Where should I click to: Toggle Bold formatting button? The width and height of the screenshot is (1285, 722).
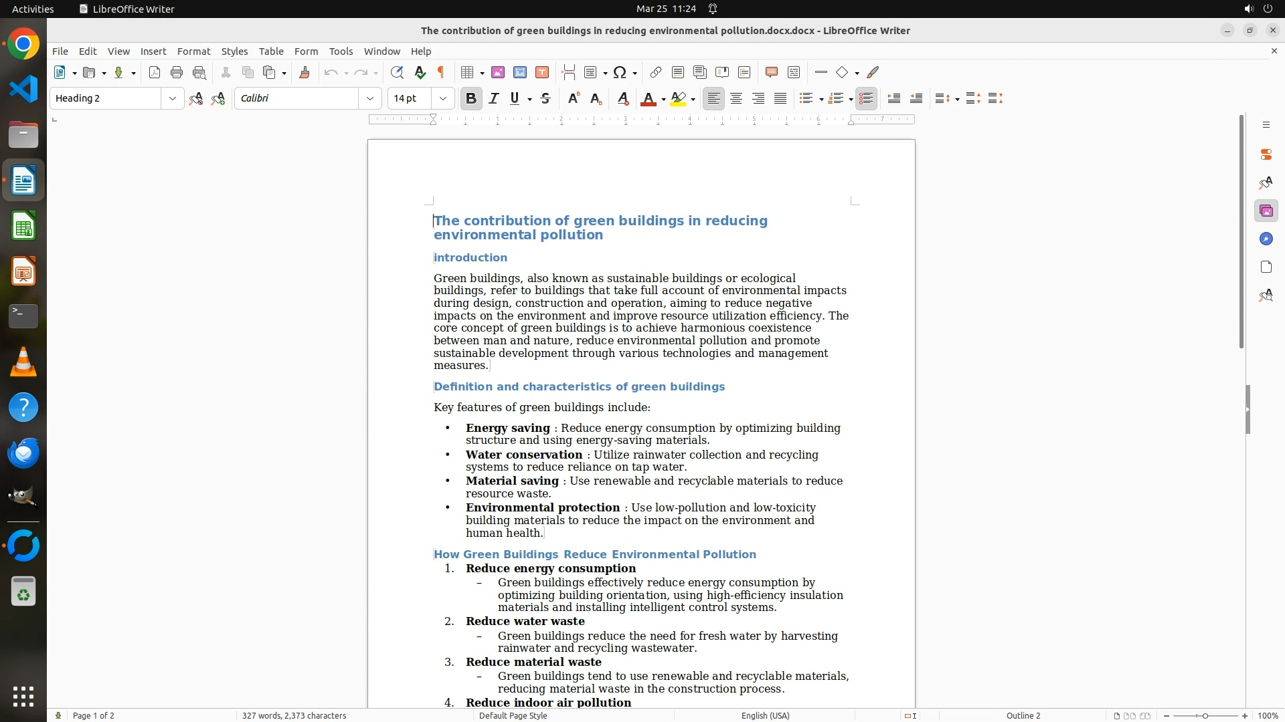470,99
